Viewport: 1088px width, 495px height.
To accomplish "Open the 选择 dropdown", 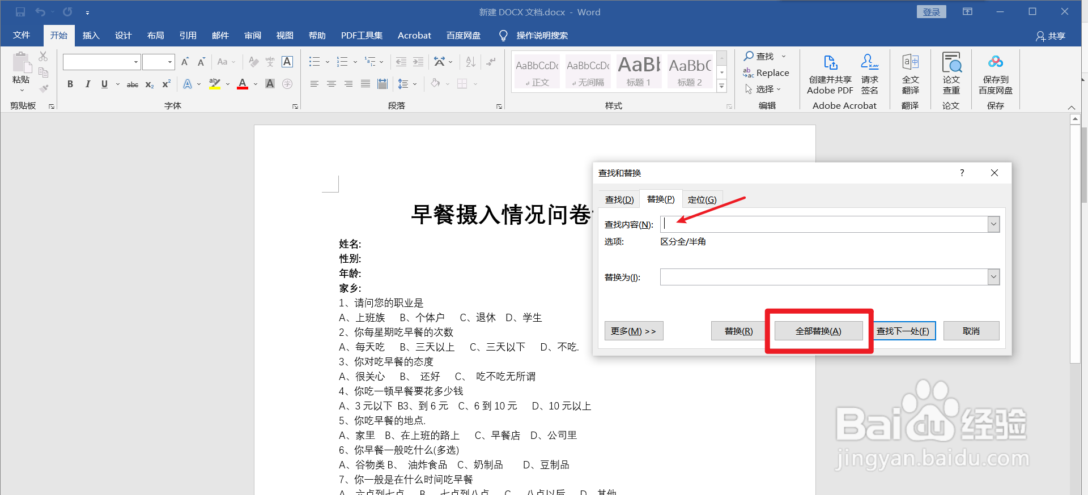I will pyautogui.click(x=763, y=89).
